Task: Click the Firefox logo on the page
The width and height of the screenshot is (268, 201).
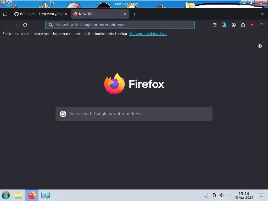Action: (x=134, y=84)
